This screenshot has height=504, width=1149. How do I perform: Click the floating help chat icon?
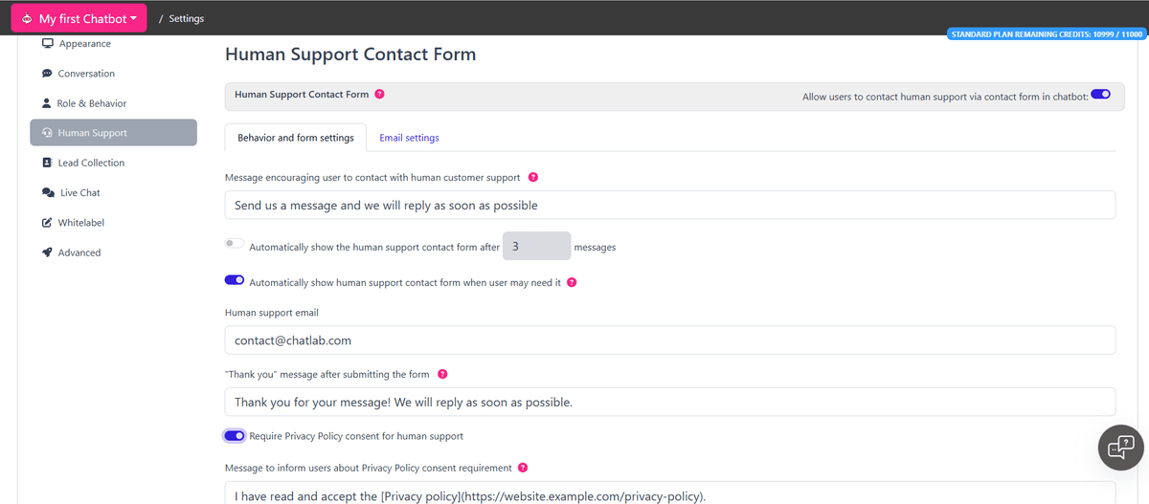[1120, 447]
